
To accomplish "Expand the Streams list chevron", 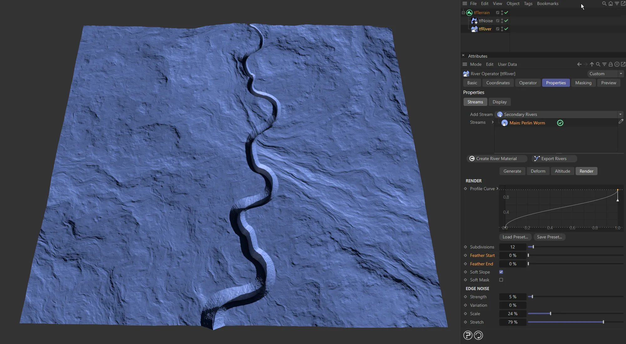I will pos(493,122).
